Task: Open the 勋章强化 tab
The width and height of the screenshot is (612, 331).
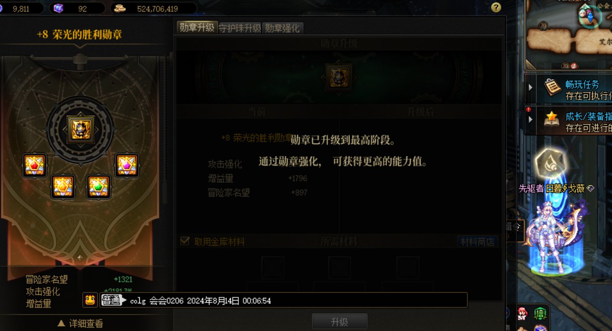Action: [282, 28]
